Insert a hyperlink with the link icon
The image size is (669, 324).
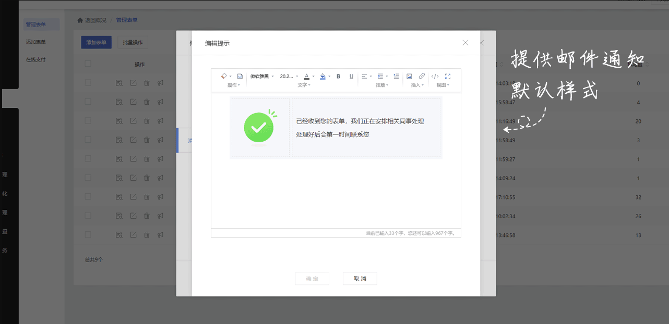[x=422, y=76]
